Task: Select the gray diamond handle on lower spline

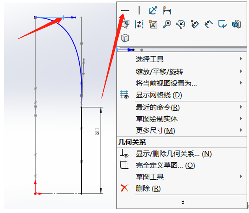Action: click(x=83, y=74)
